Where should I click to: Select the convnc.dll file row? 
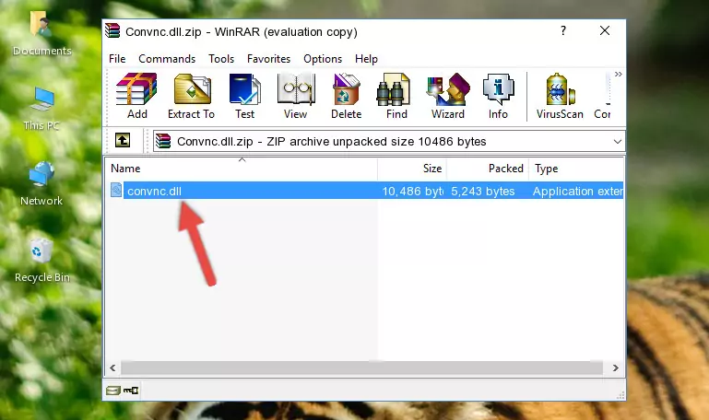(366, 191)
